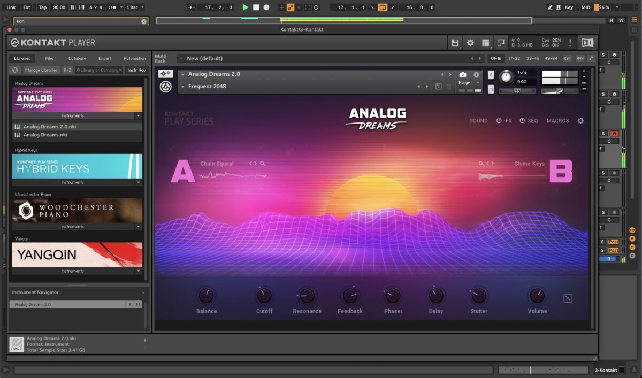Click the KSP multi script button

pos(567,58)
